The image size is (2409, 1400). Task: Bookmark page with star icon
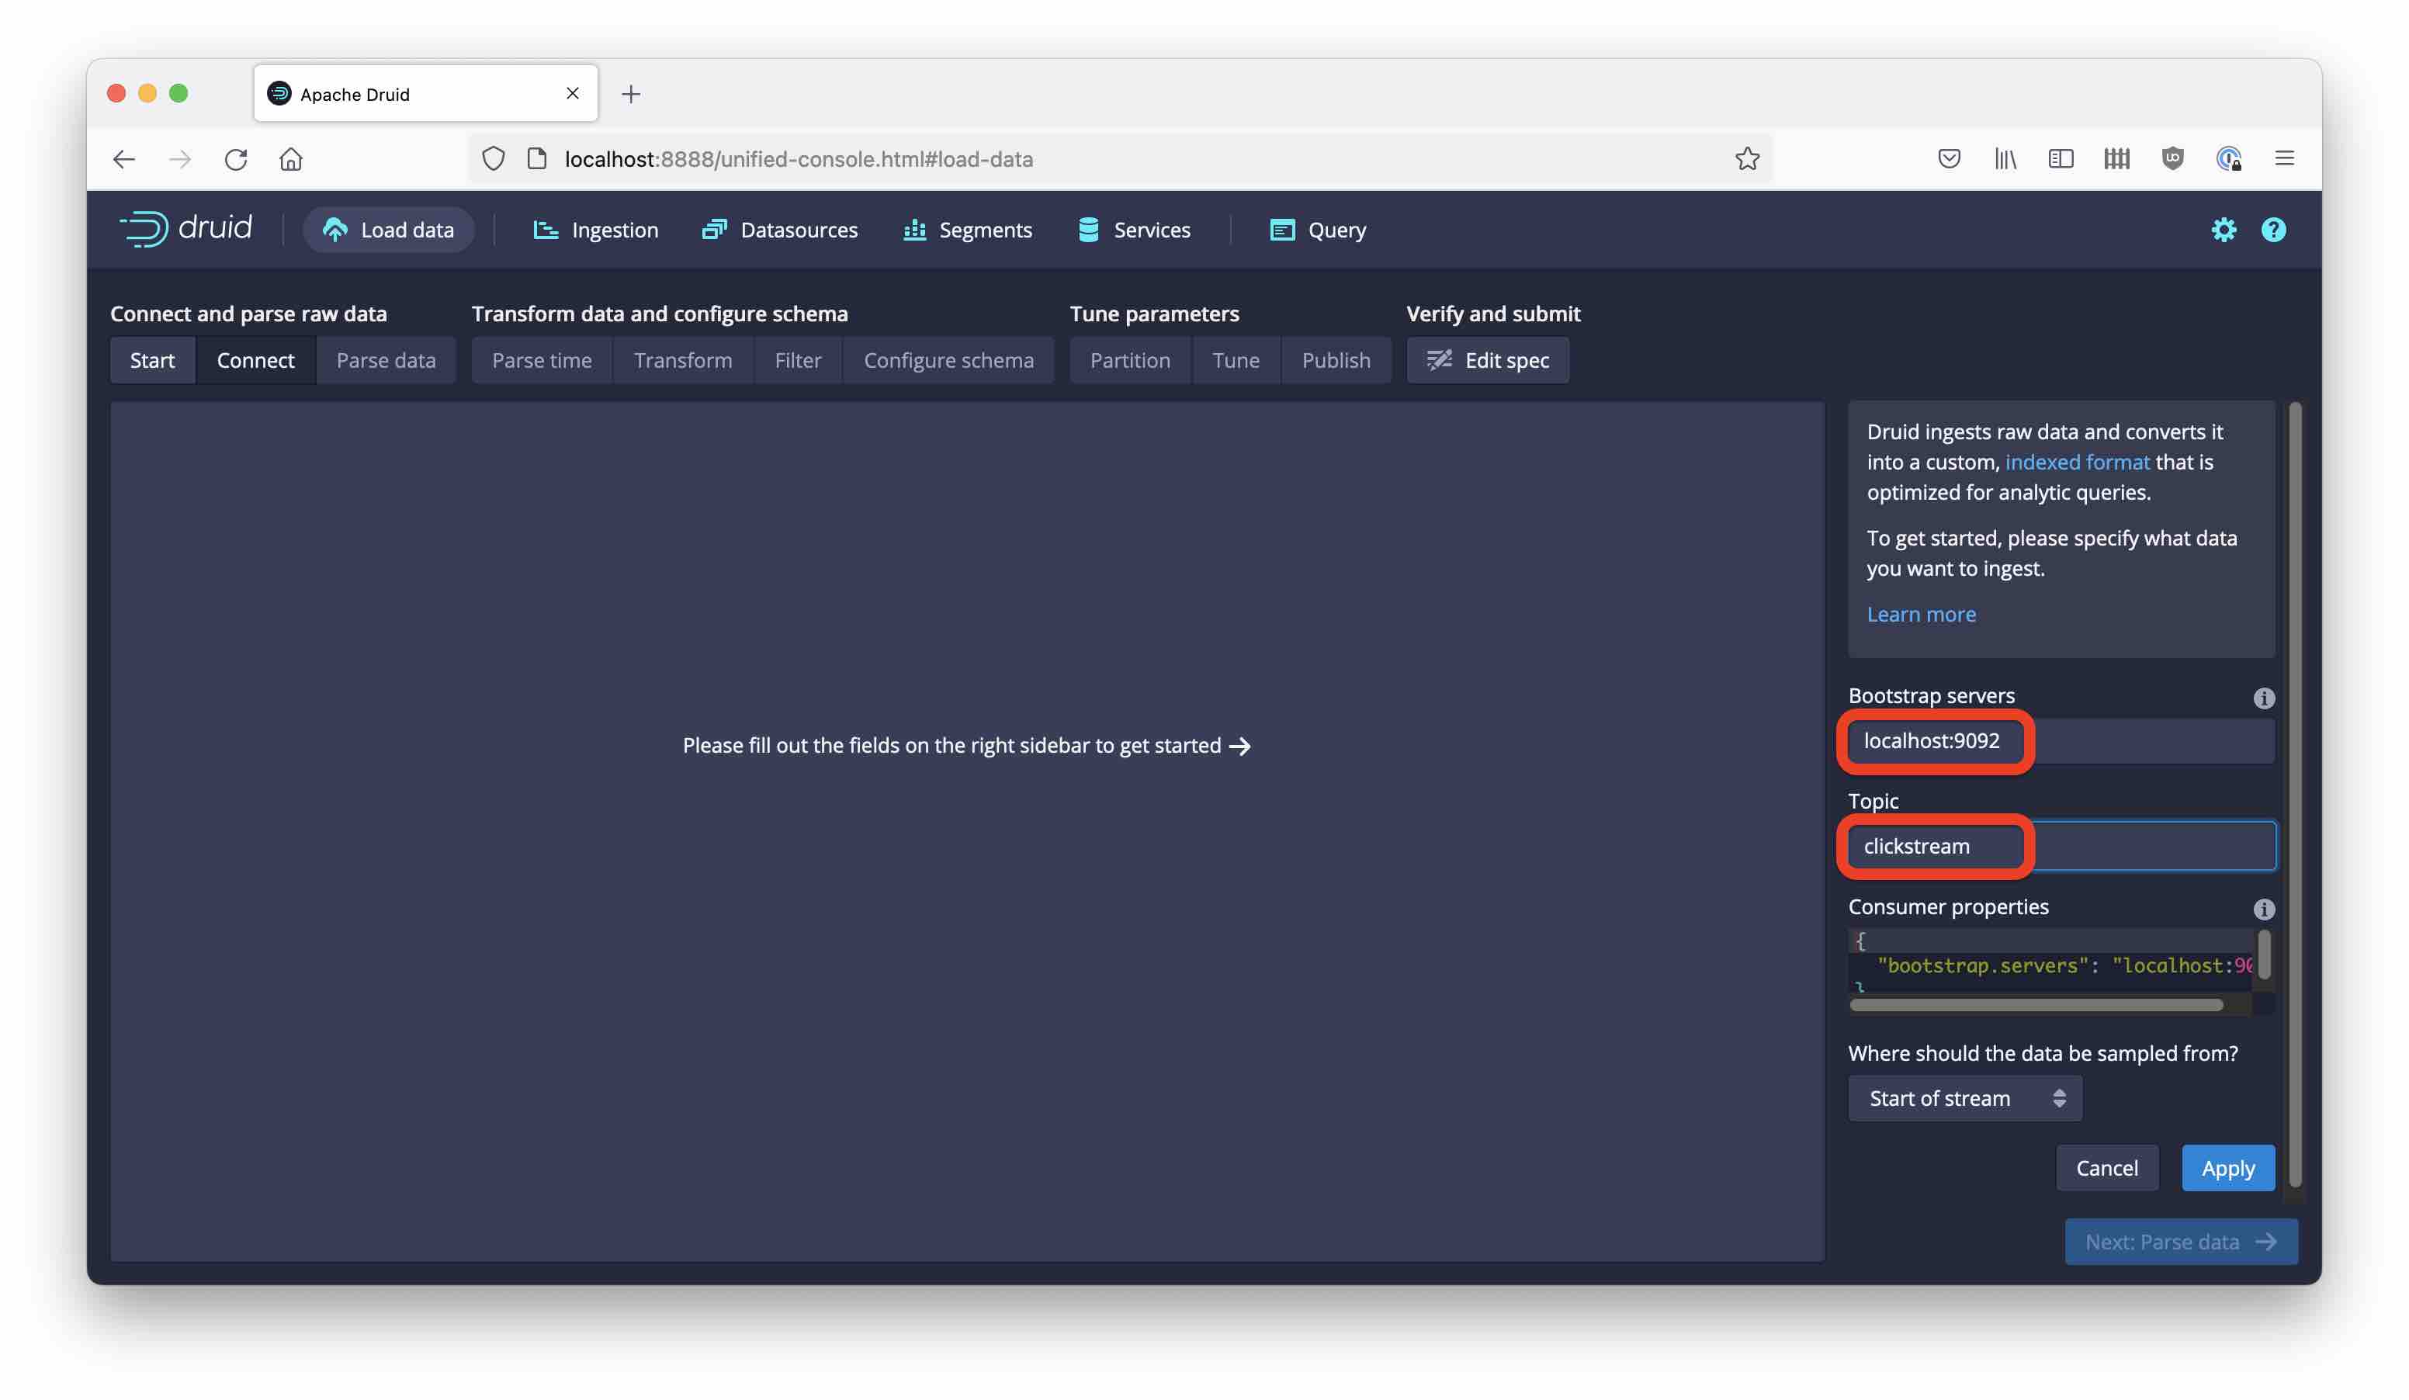pyautogui.click(x=1746, y=158)
